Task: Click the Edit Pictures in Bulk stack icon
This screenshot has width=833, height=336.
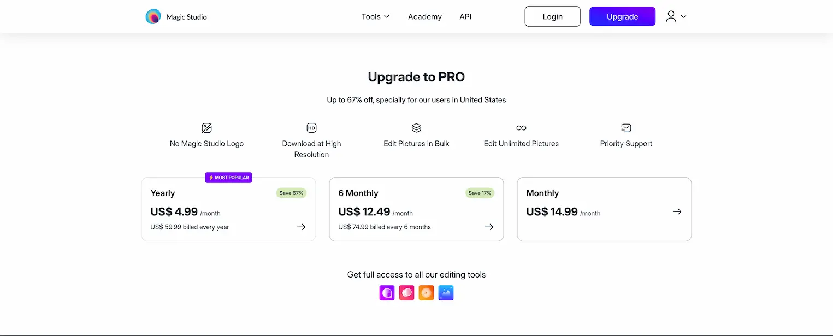Action: point(416,127)
